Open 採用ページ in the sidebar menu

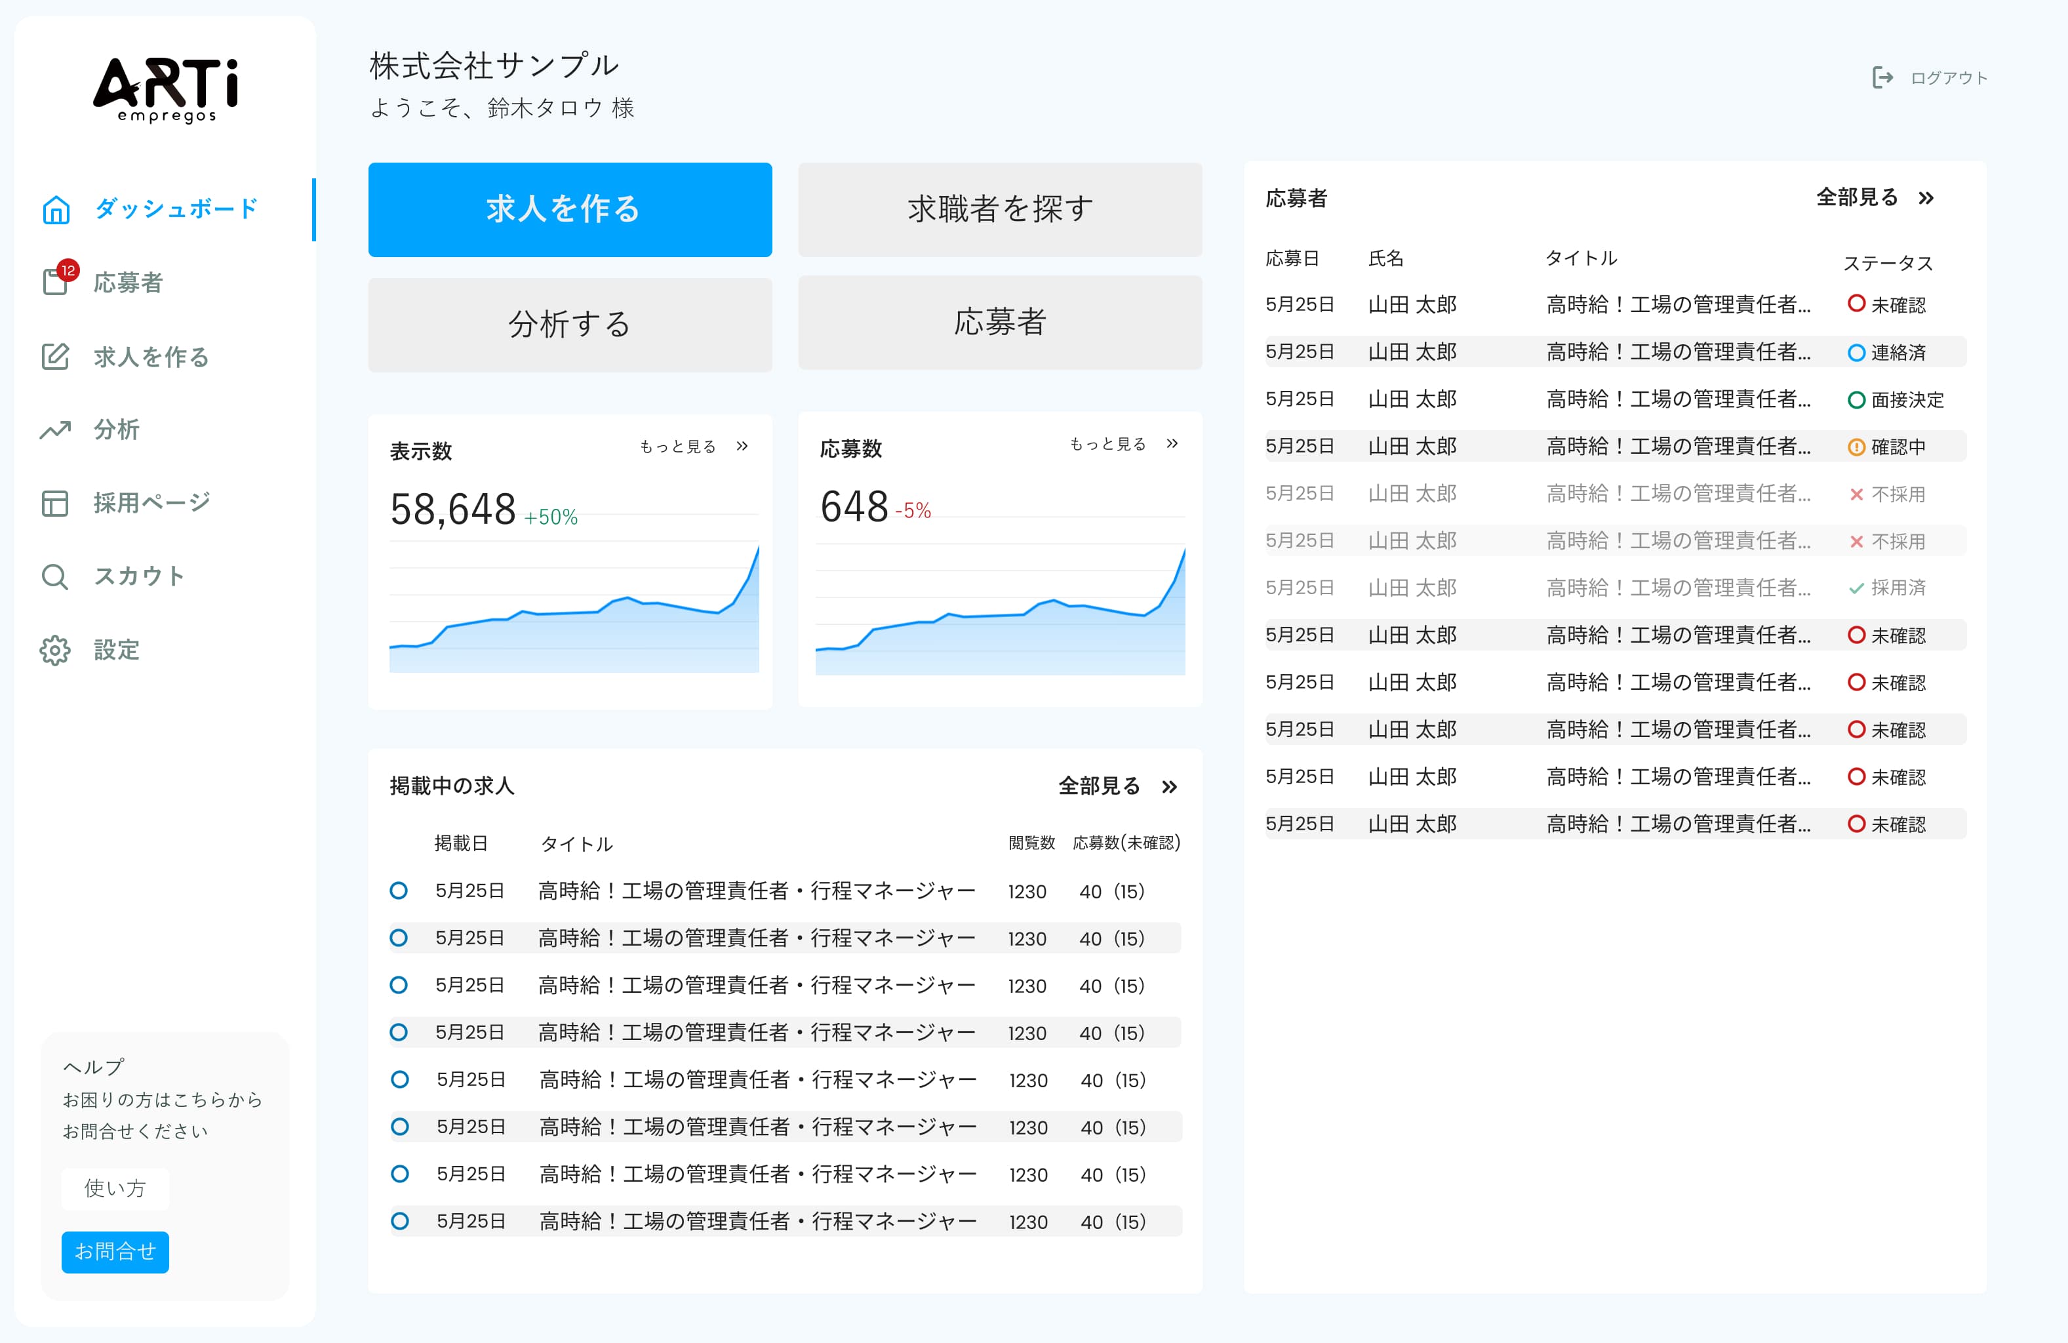click(152, 502)
